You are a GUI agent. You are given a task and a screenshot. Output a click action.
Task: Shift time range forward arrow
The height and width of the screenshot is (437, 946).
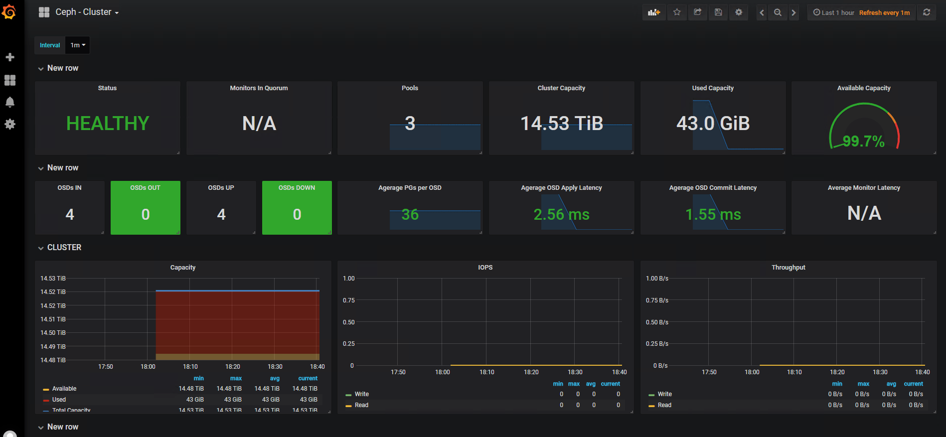[793, 12]
